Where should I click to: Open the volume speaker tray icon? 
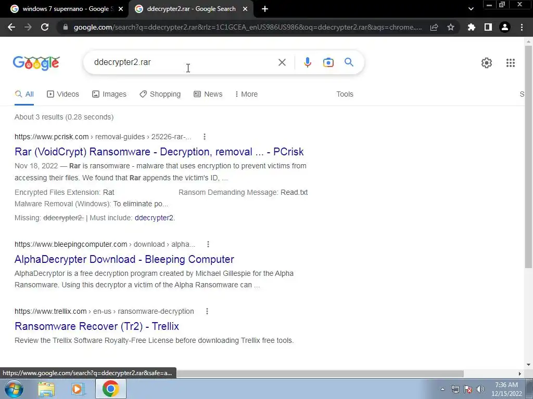[480, 389]
